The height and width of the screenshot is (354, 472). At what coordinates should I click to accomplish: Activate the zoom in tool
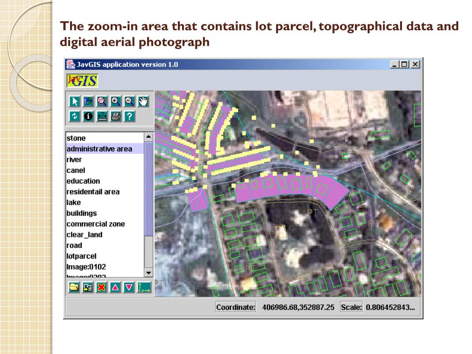pyautogui.click(x=116, y=101)
